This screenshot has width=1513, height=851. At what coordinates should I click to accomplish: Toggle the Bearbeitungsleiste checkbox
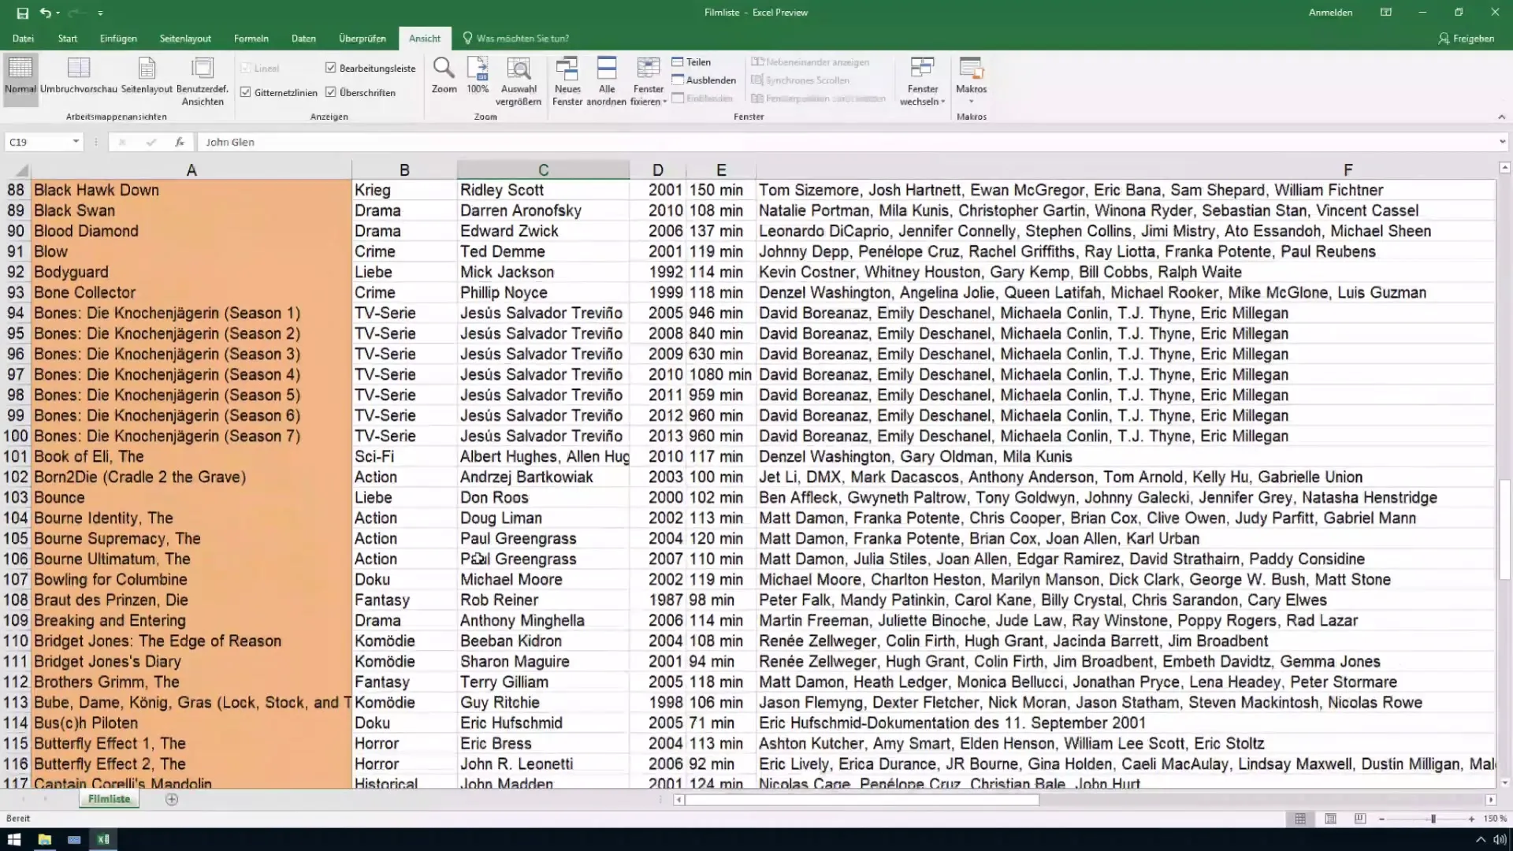[331, 68]
